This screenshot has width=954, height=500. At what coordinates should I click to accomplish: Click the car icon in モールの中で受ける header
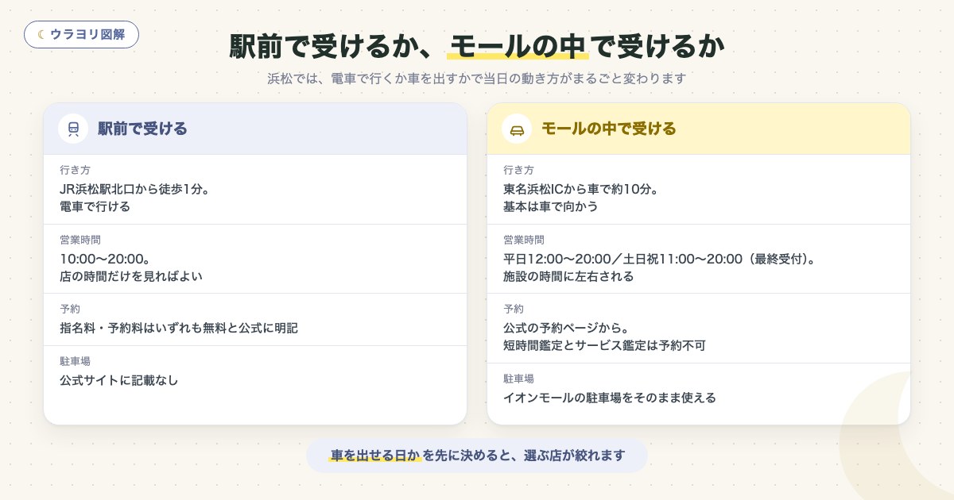click(x=517, y=129)
